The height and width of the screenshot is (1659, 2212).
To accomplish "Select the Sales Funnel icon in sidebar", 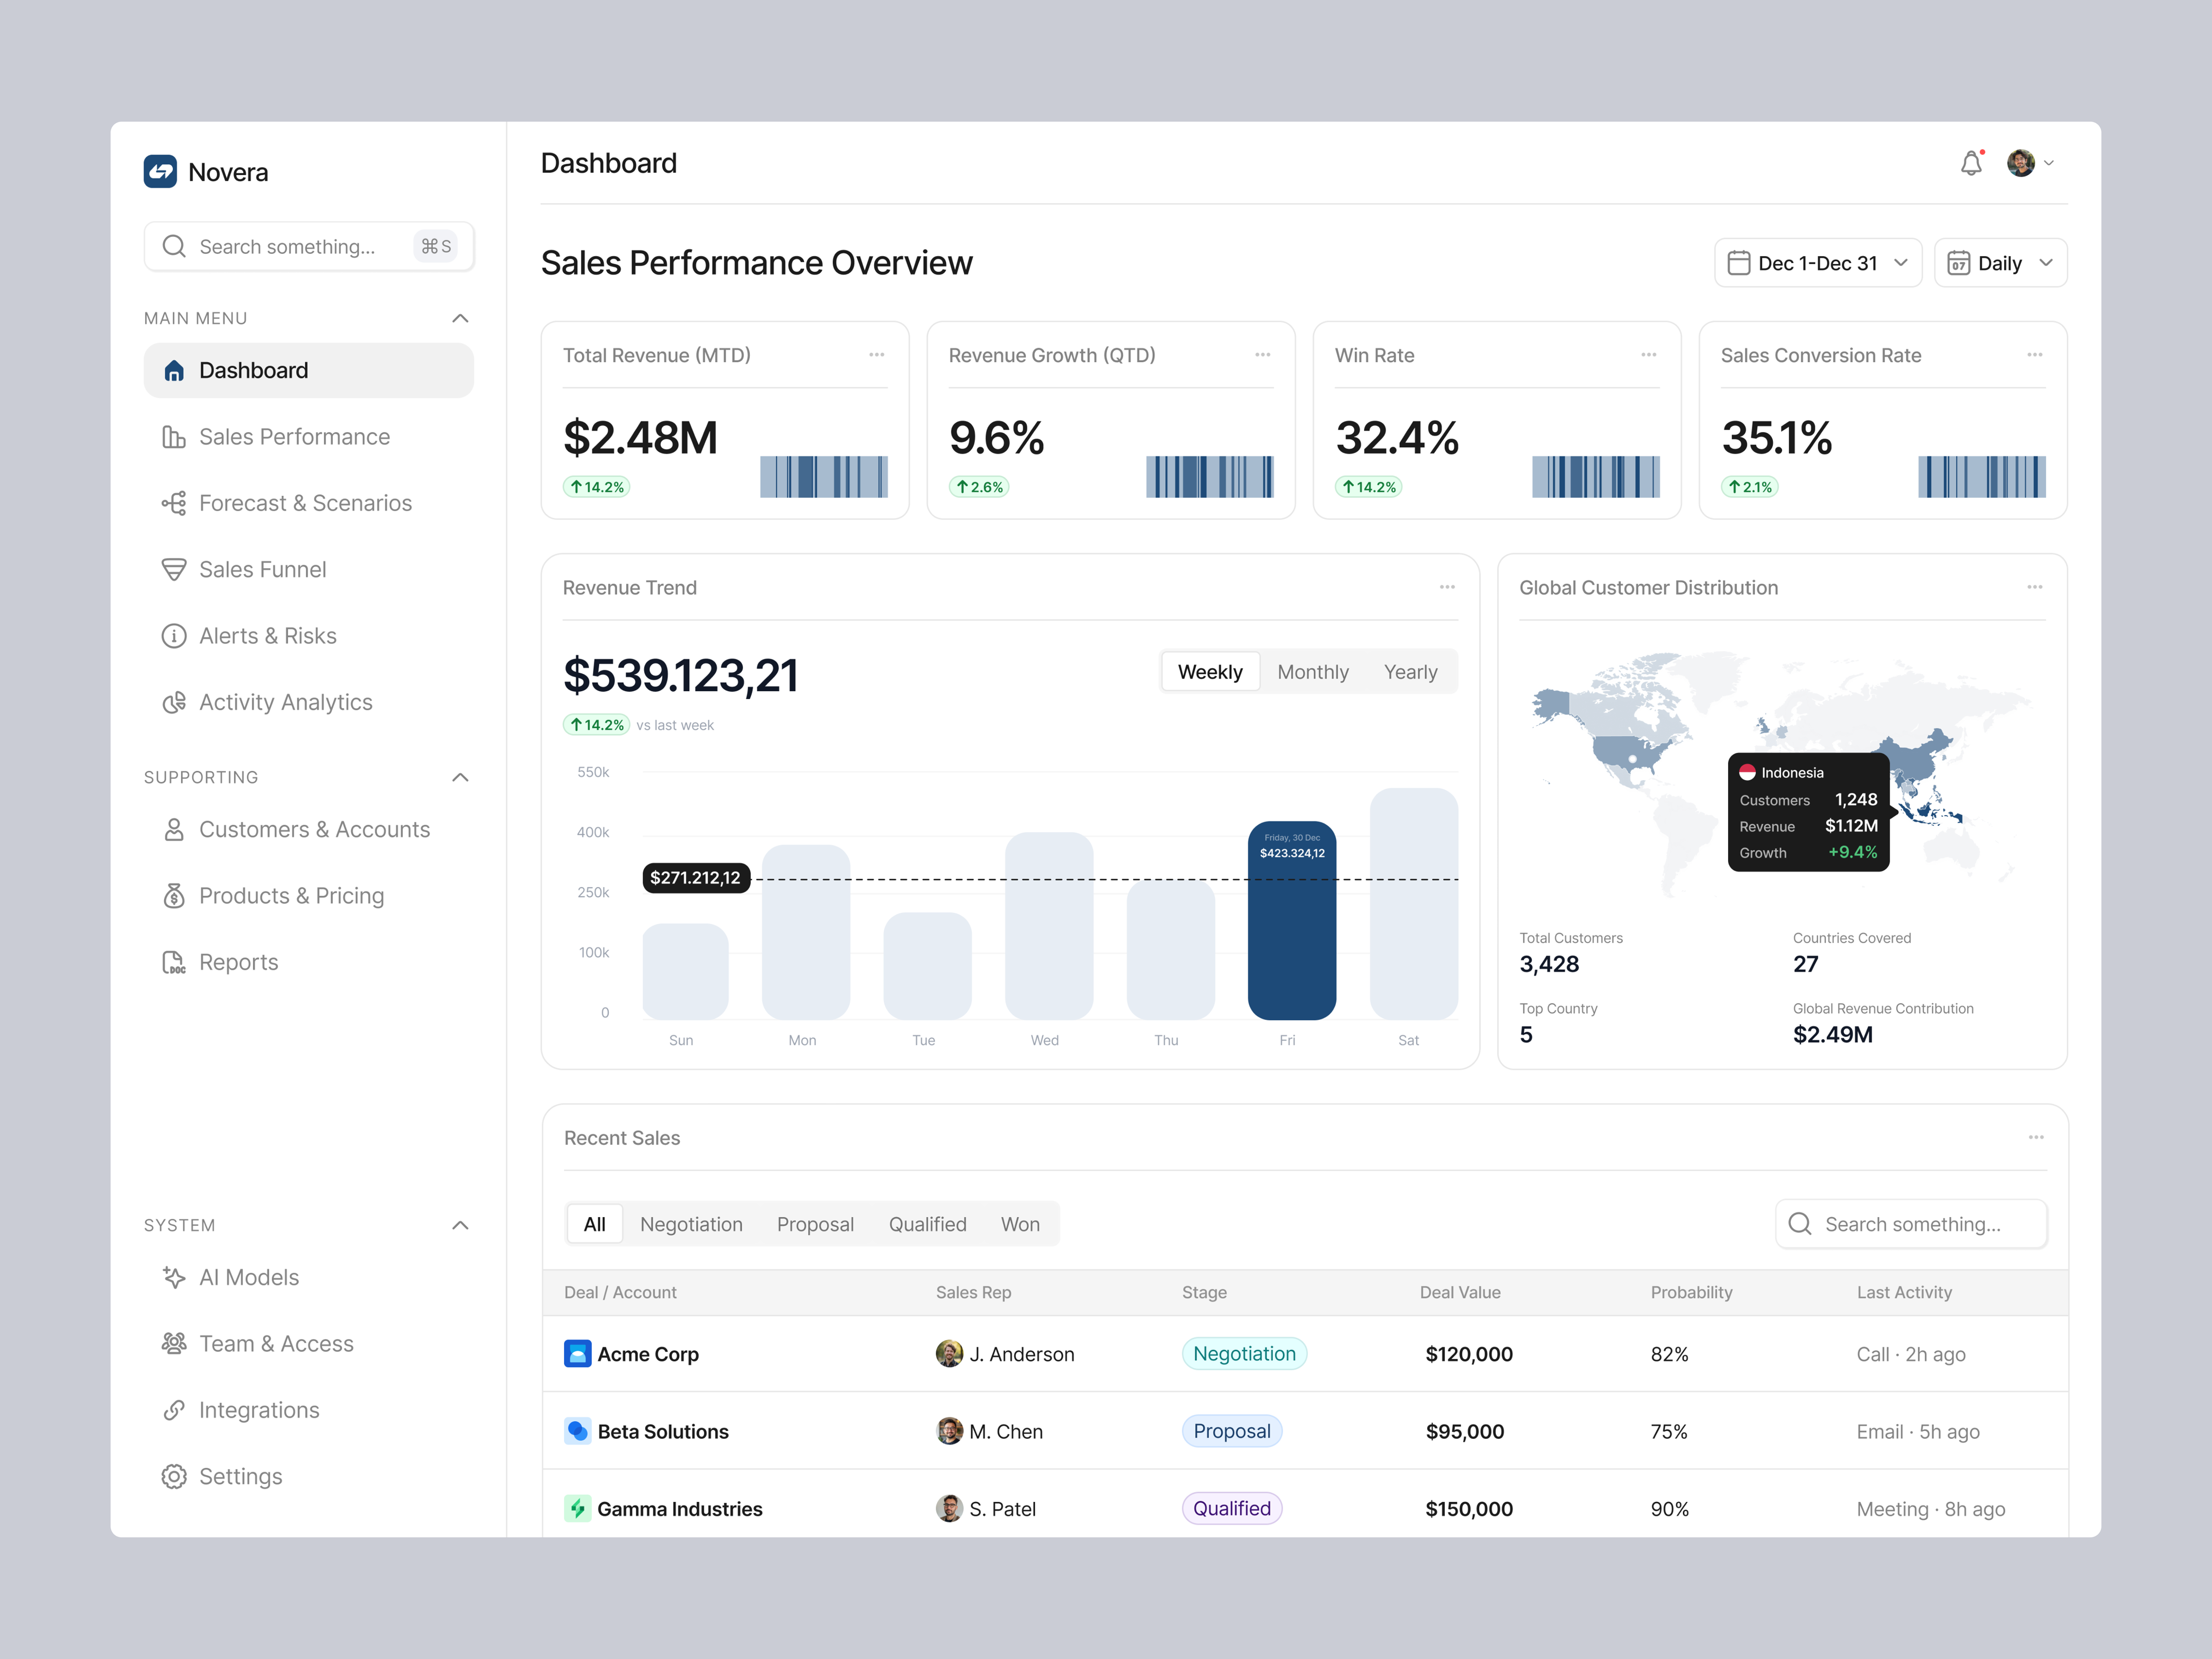I will click(x=174, y=569).
